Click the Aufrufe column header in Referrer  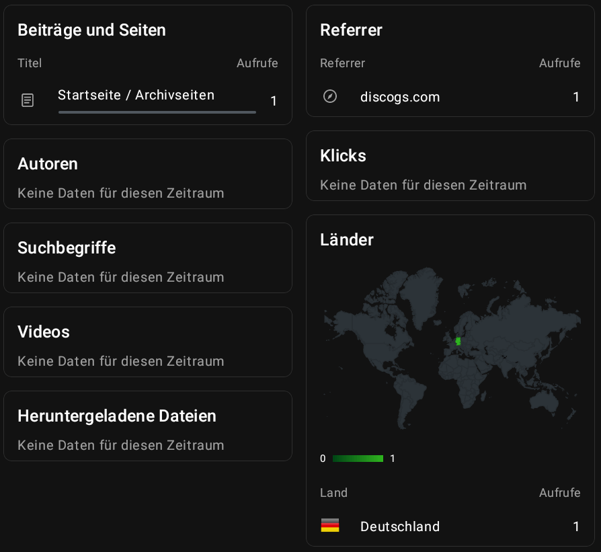point(559,63)
